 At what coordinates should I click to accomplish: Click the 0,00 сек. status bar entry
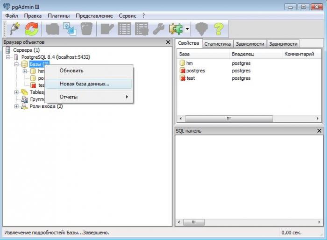click(291, 233)
